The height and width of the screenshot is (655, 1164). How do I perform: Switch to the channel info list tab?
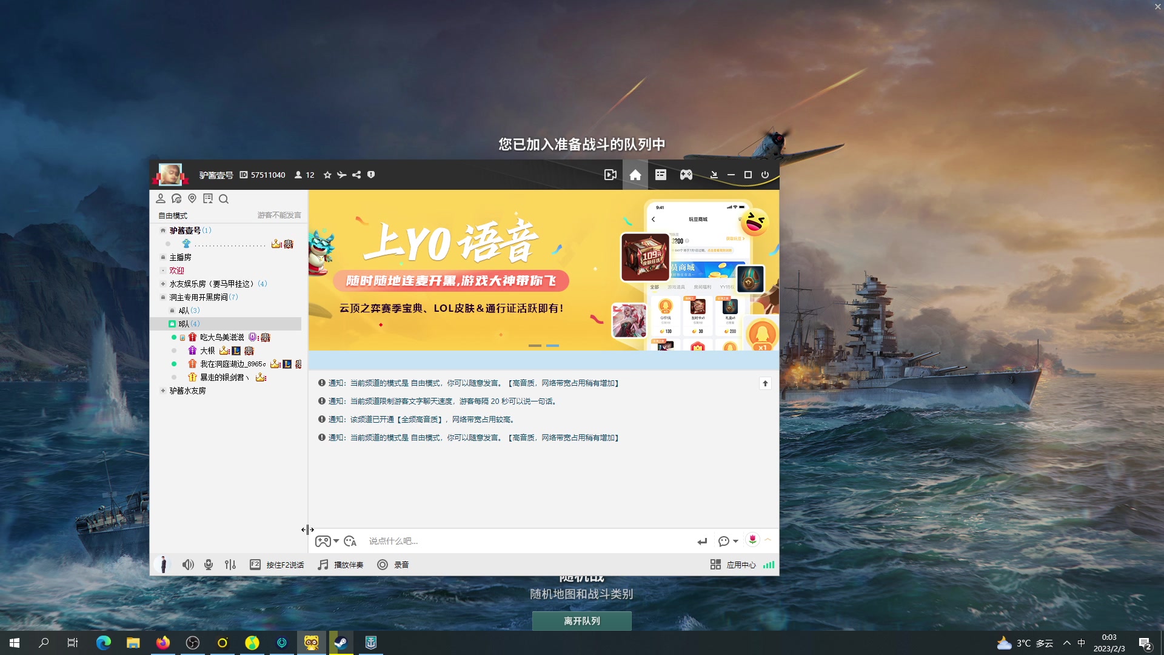click(x=660, y=175)
